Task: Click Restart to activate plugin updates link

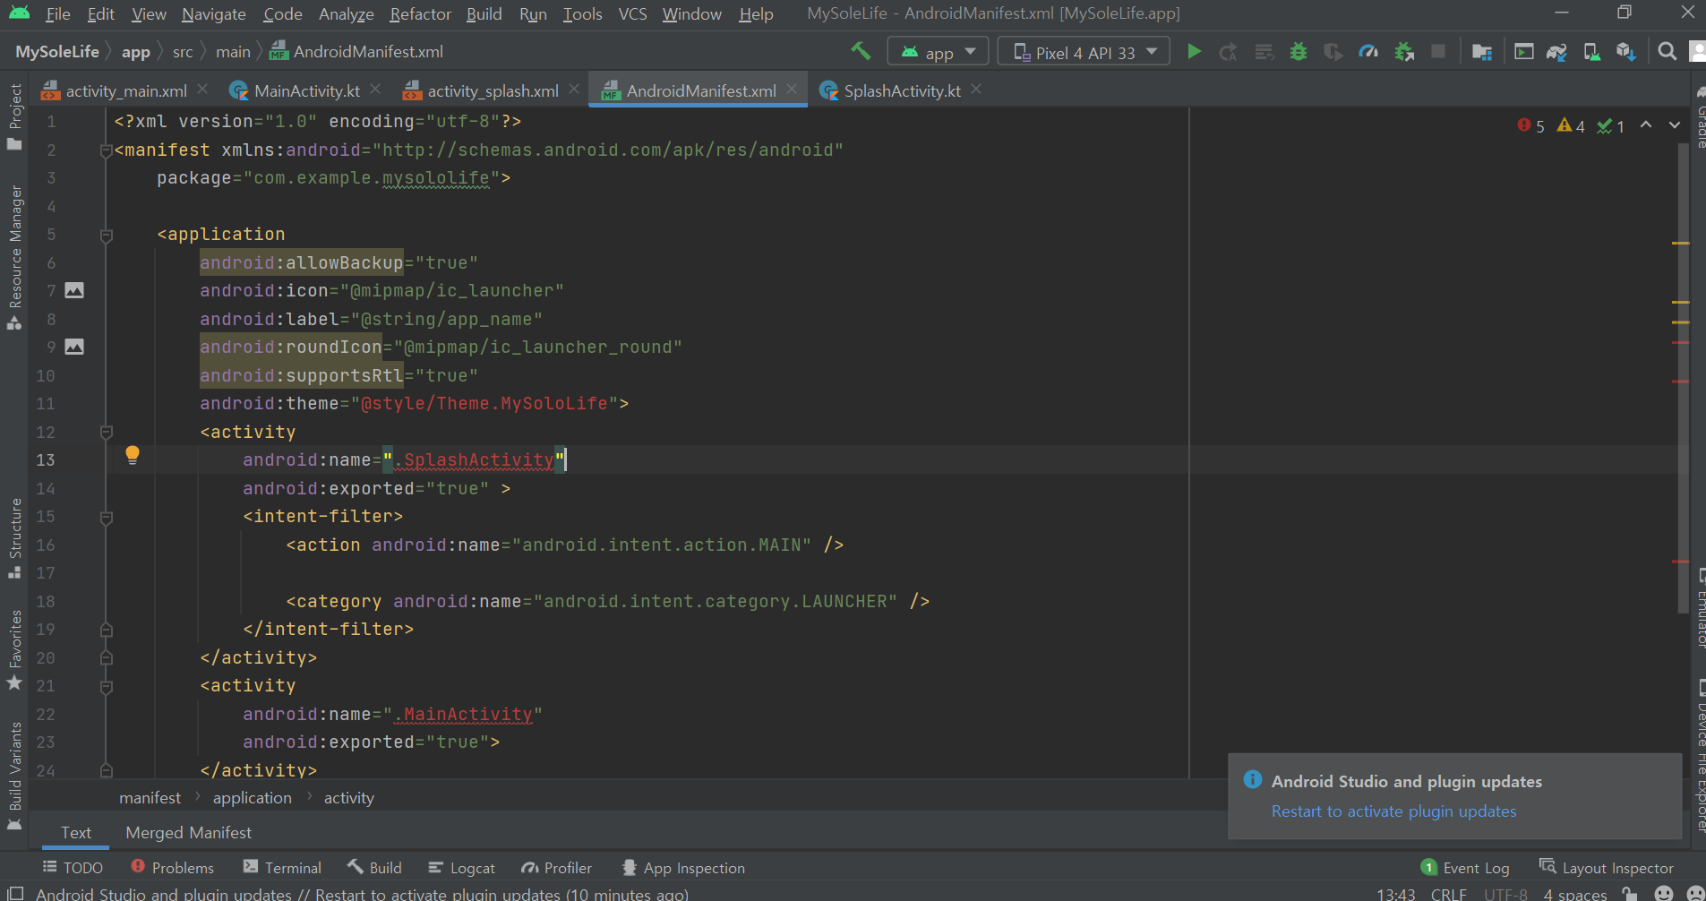Action: coord(1393,811)
